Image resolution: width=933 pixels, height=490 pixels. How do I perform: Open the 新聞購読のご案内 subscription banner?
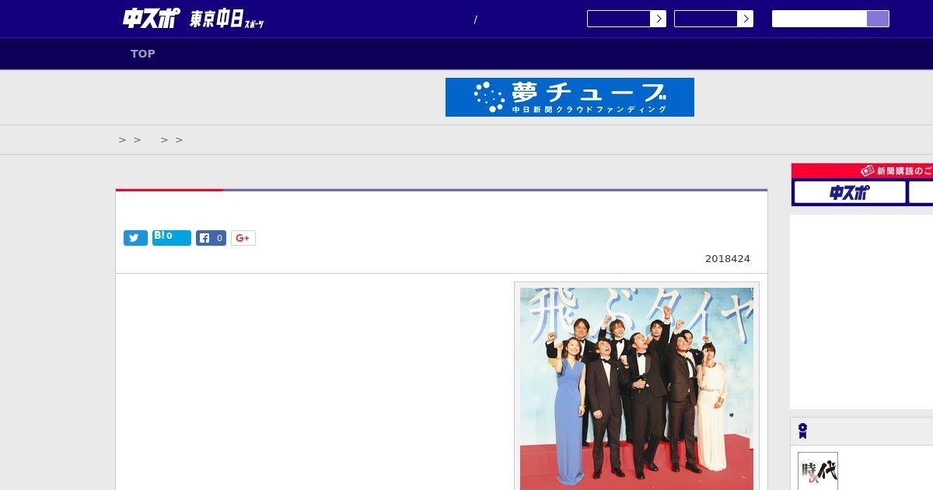862,170
